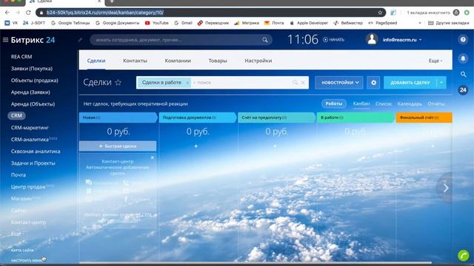
Task: Click the search magnifier in the top search bar
Action: pos(265,40)
